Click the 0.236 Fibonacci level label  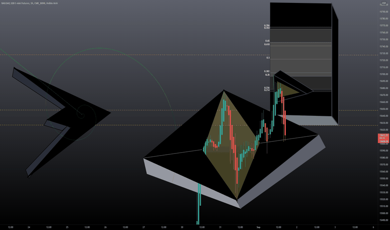[267, 88]
